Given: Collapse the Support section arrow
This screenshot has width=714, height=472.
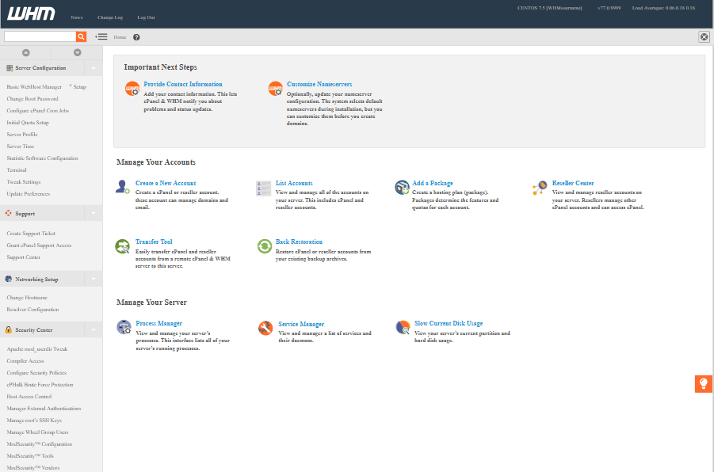Looking at the screenshot, I should pyautogui.click(x=94, y=213).
